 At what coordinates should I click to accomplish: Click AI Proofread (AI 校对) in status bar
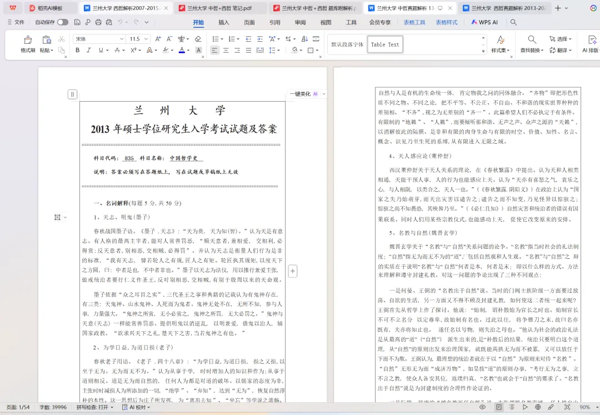click(x=136, y=407)
